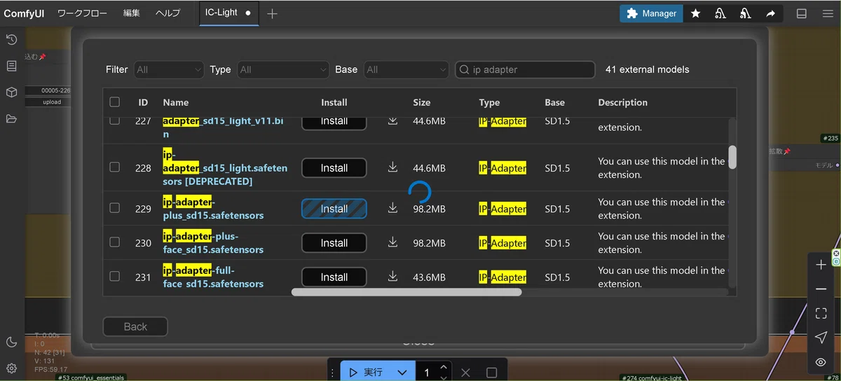Image resolution: width=841 pixels, height=381 pixels.
Task: Click download icon for ID 229 row
Action: 392,208
